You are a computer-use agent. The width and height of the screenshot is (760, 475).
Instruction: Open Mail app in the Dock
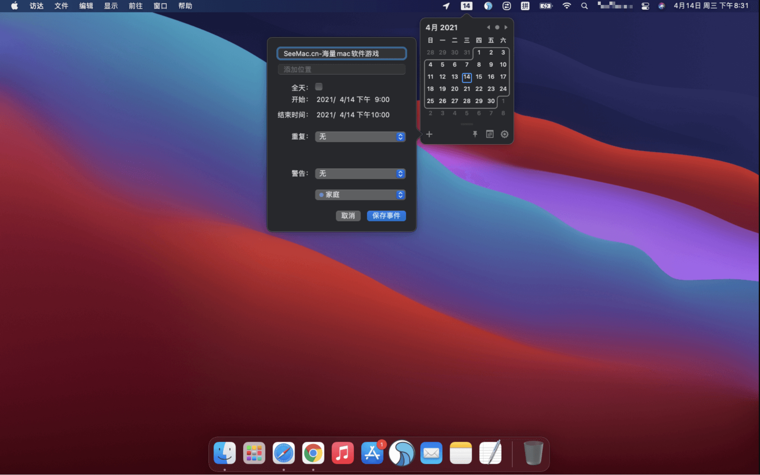[431, 453]
